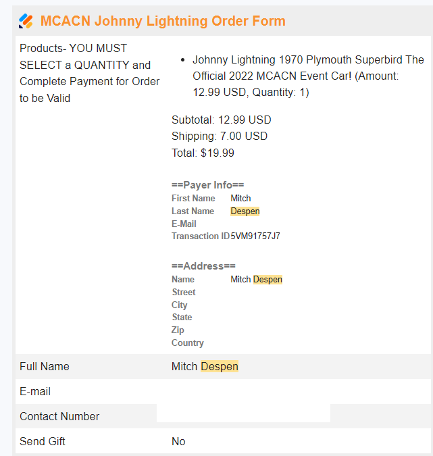The width and height of the screenshot is (433, 456).
Task: Click the blank Contact Number value field
Action: [243, 414]
